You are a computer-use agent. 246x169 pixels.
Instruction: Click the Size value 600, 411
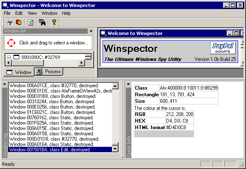pyautogui.click(x=189, y=101)
